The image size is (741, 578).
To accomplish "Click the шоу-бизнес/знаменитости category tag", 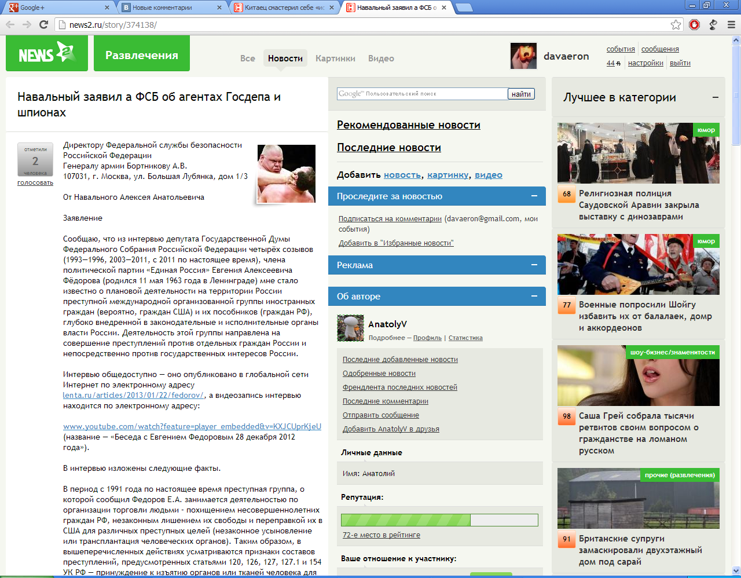I will tap(673, 352).
